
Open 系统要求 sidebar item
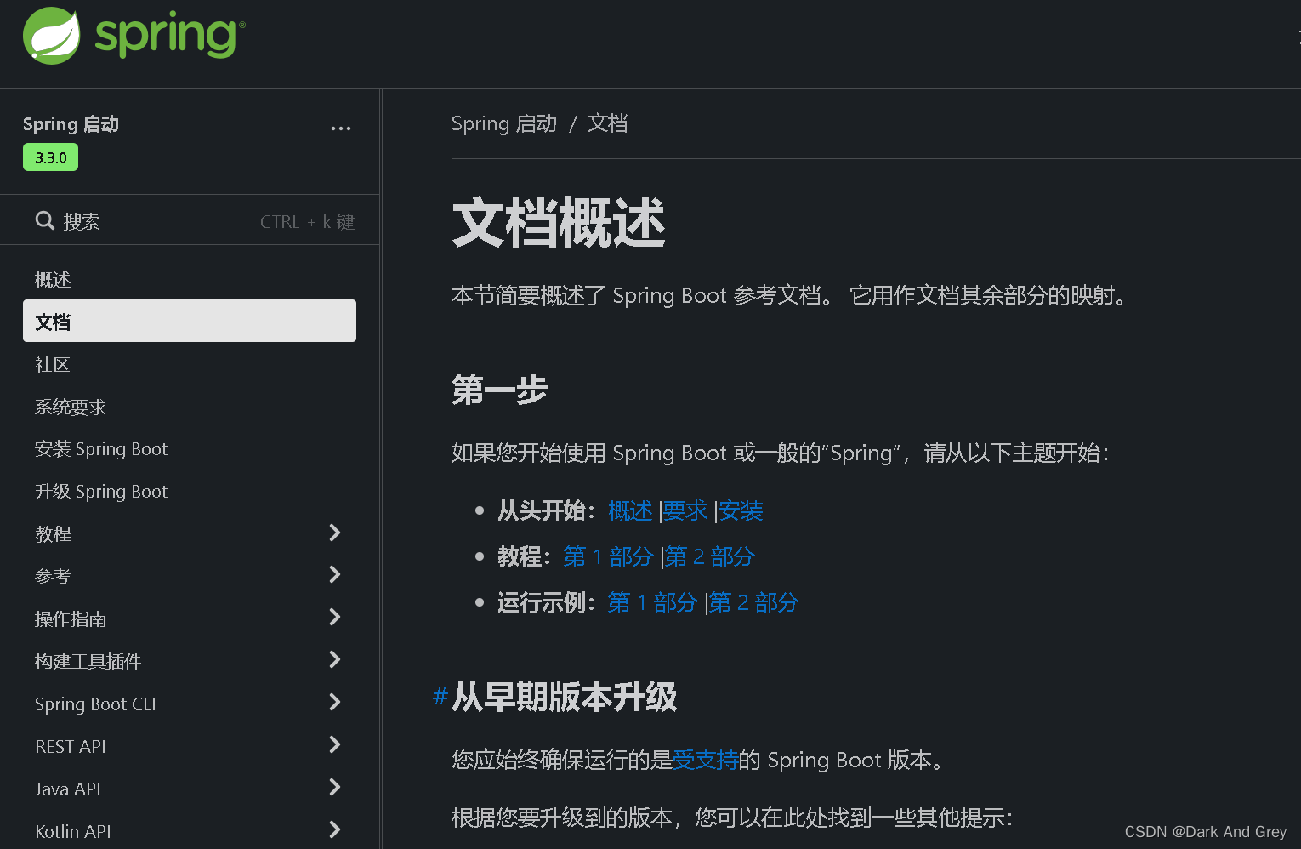pos(71,407)
